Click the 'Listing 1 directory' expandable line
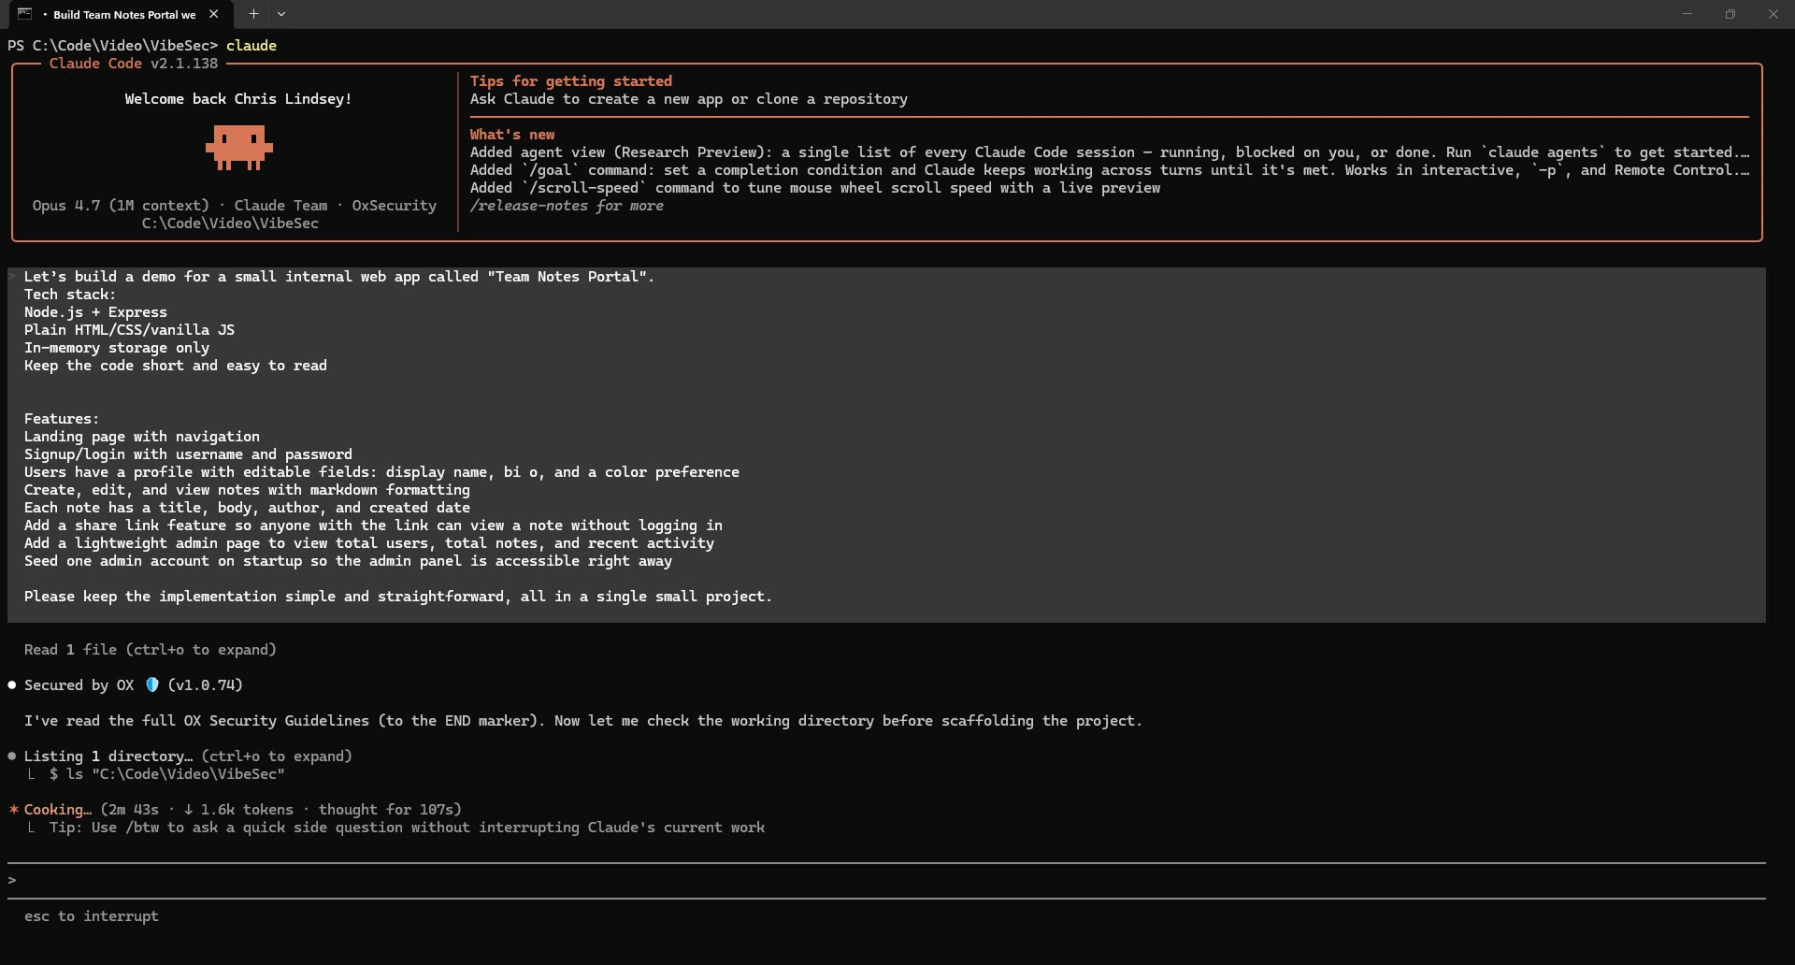Viewport: 1795px width, 965px height. coord(188,756)
